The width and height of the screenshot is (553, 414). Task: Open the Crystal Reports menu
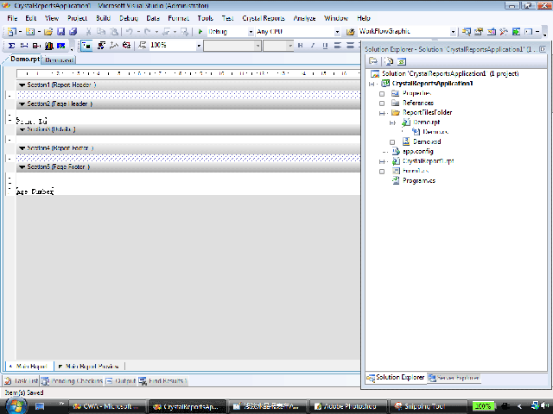click(x=264, y=18)
